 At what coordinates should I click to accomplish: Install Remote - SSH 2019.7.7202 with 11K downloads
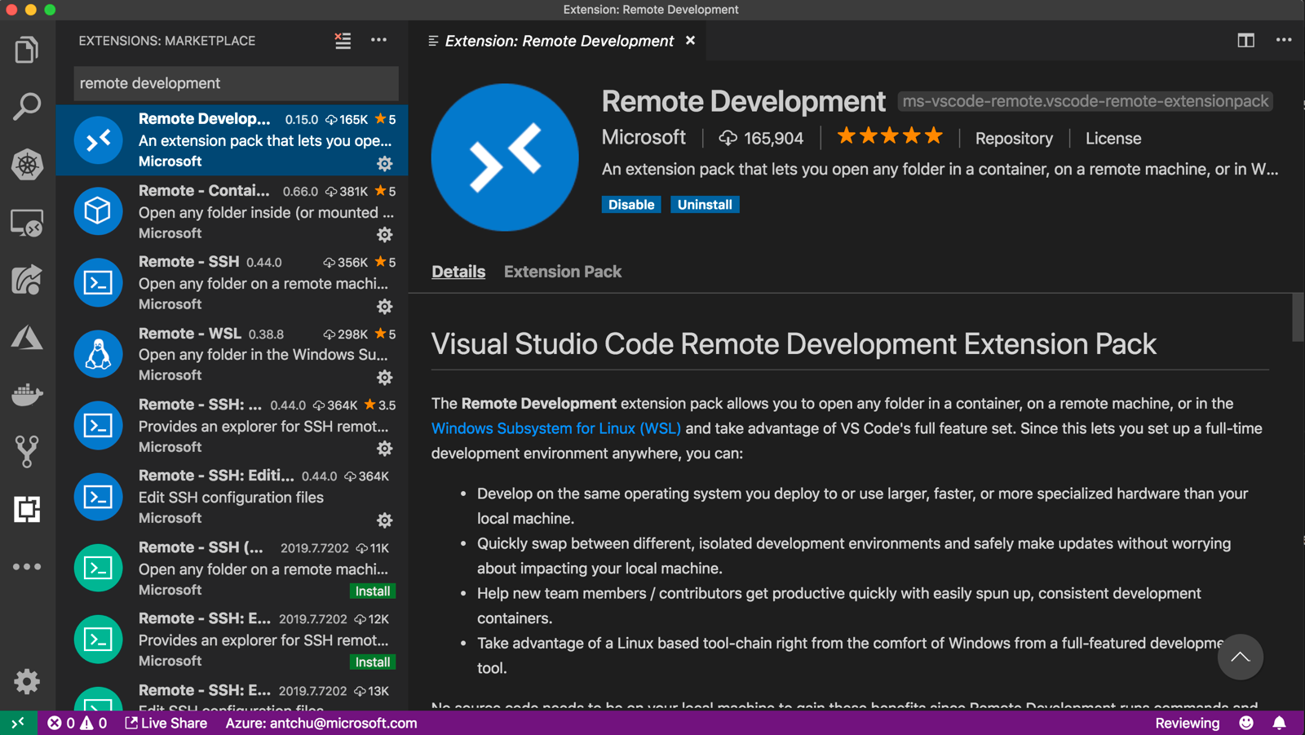pos(373,591)
